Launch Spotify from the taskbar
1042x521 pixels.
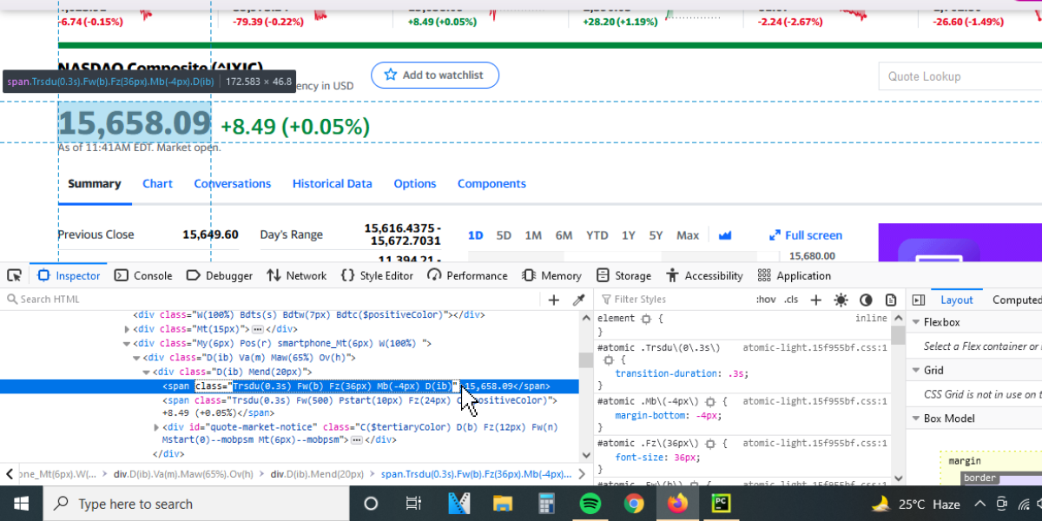pos(590,503)
